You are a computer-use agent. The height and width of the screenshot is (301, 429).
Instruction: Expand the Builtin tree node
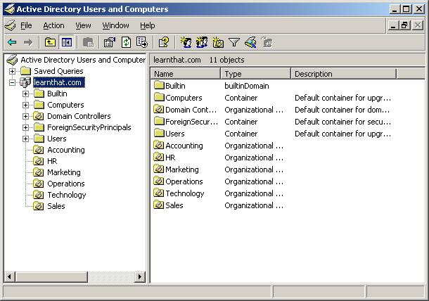coord(25,94)
